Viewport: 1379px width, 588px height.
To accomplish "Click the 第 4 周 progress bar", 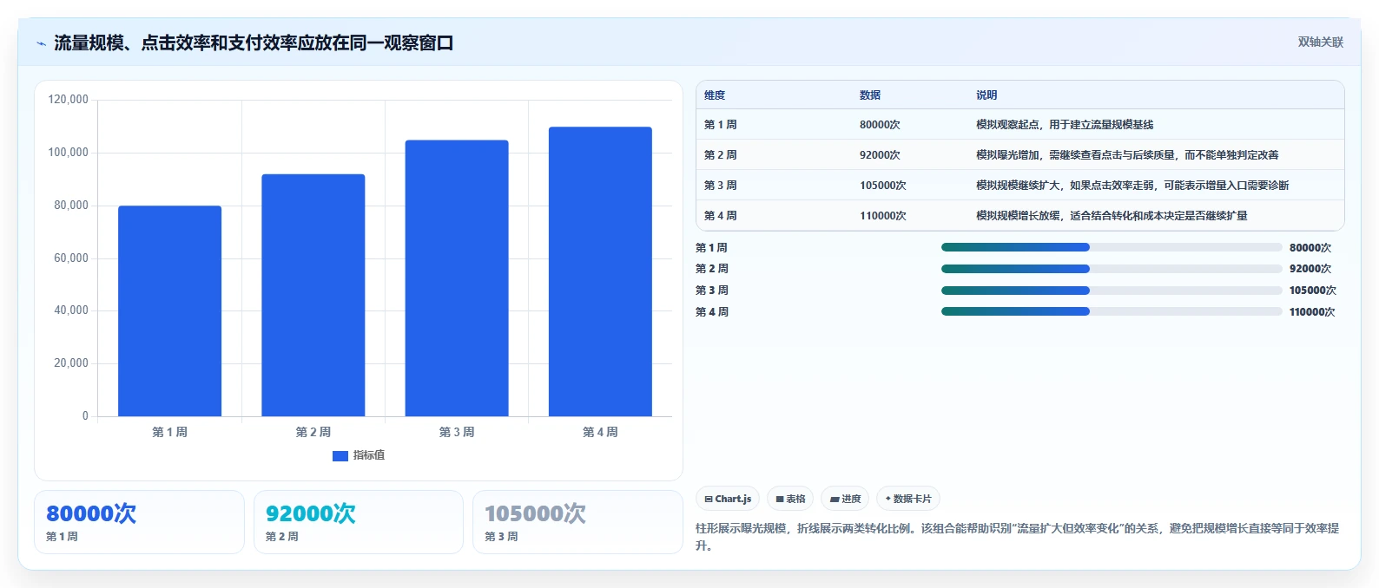I will (1112, 311).
